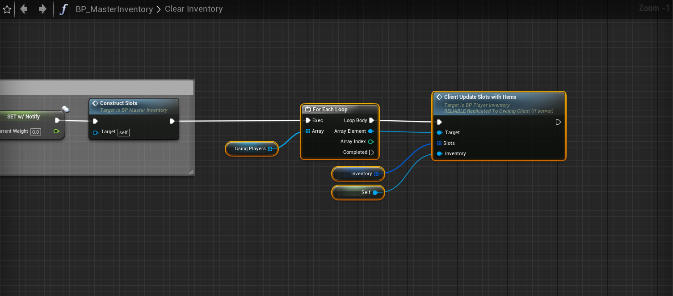The width and height of the screenshot is (673, 296).
Task: Click BP_MasterInventory in the breadcrumb
Action: [x=114, y=9]
